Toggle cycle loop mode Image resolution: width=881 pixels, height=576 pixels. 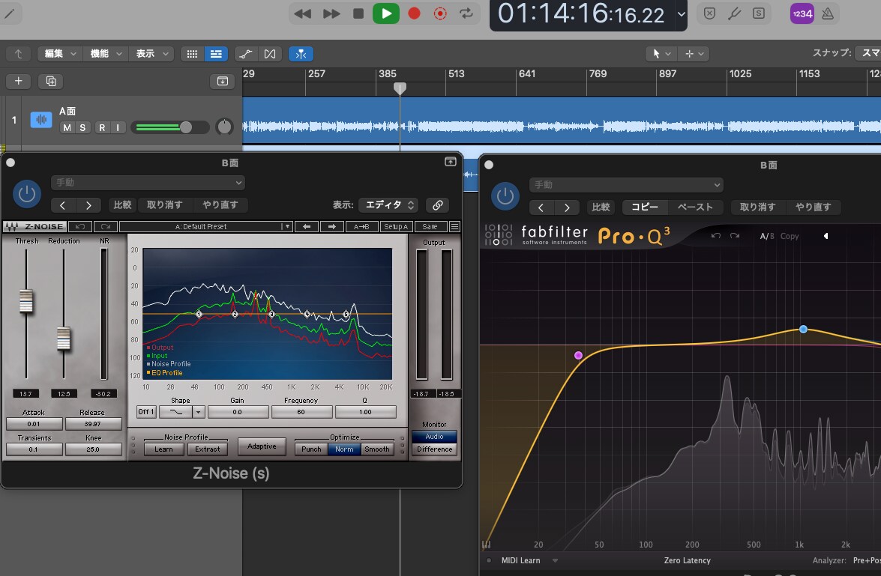[466, 13]
